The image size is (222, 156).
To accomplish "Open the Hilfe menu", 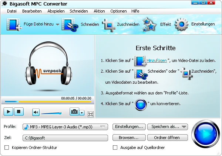I will (135, 11).
